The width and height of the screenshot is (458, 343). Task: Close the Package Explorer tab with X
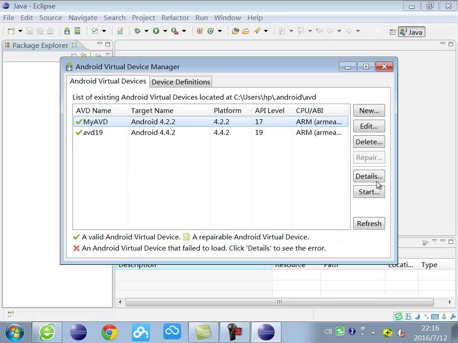pos(74,45)
